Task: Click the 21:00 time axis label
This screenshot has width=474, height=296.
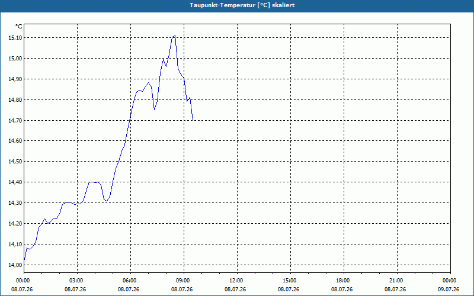Action: click(x=396, y=281)
